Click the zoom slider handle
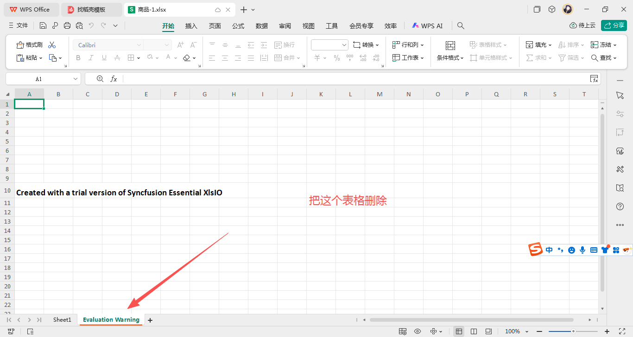633x337 pixels. tap(573, 331)
